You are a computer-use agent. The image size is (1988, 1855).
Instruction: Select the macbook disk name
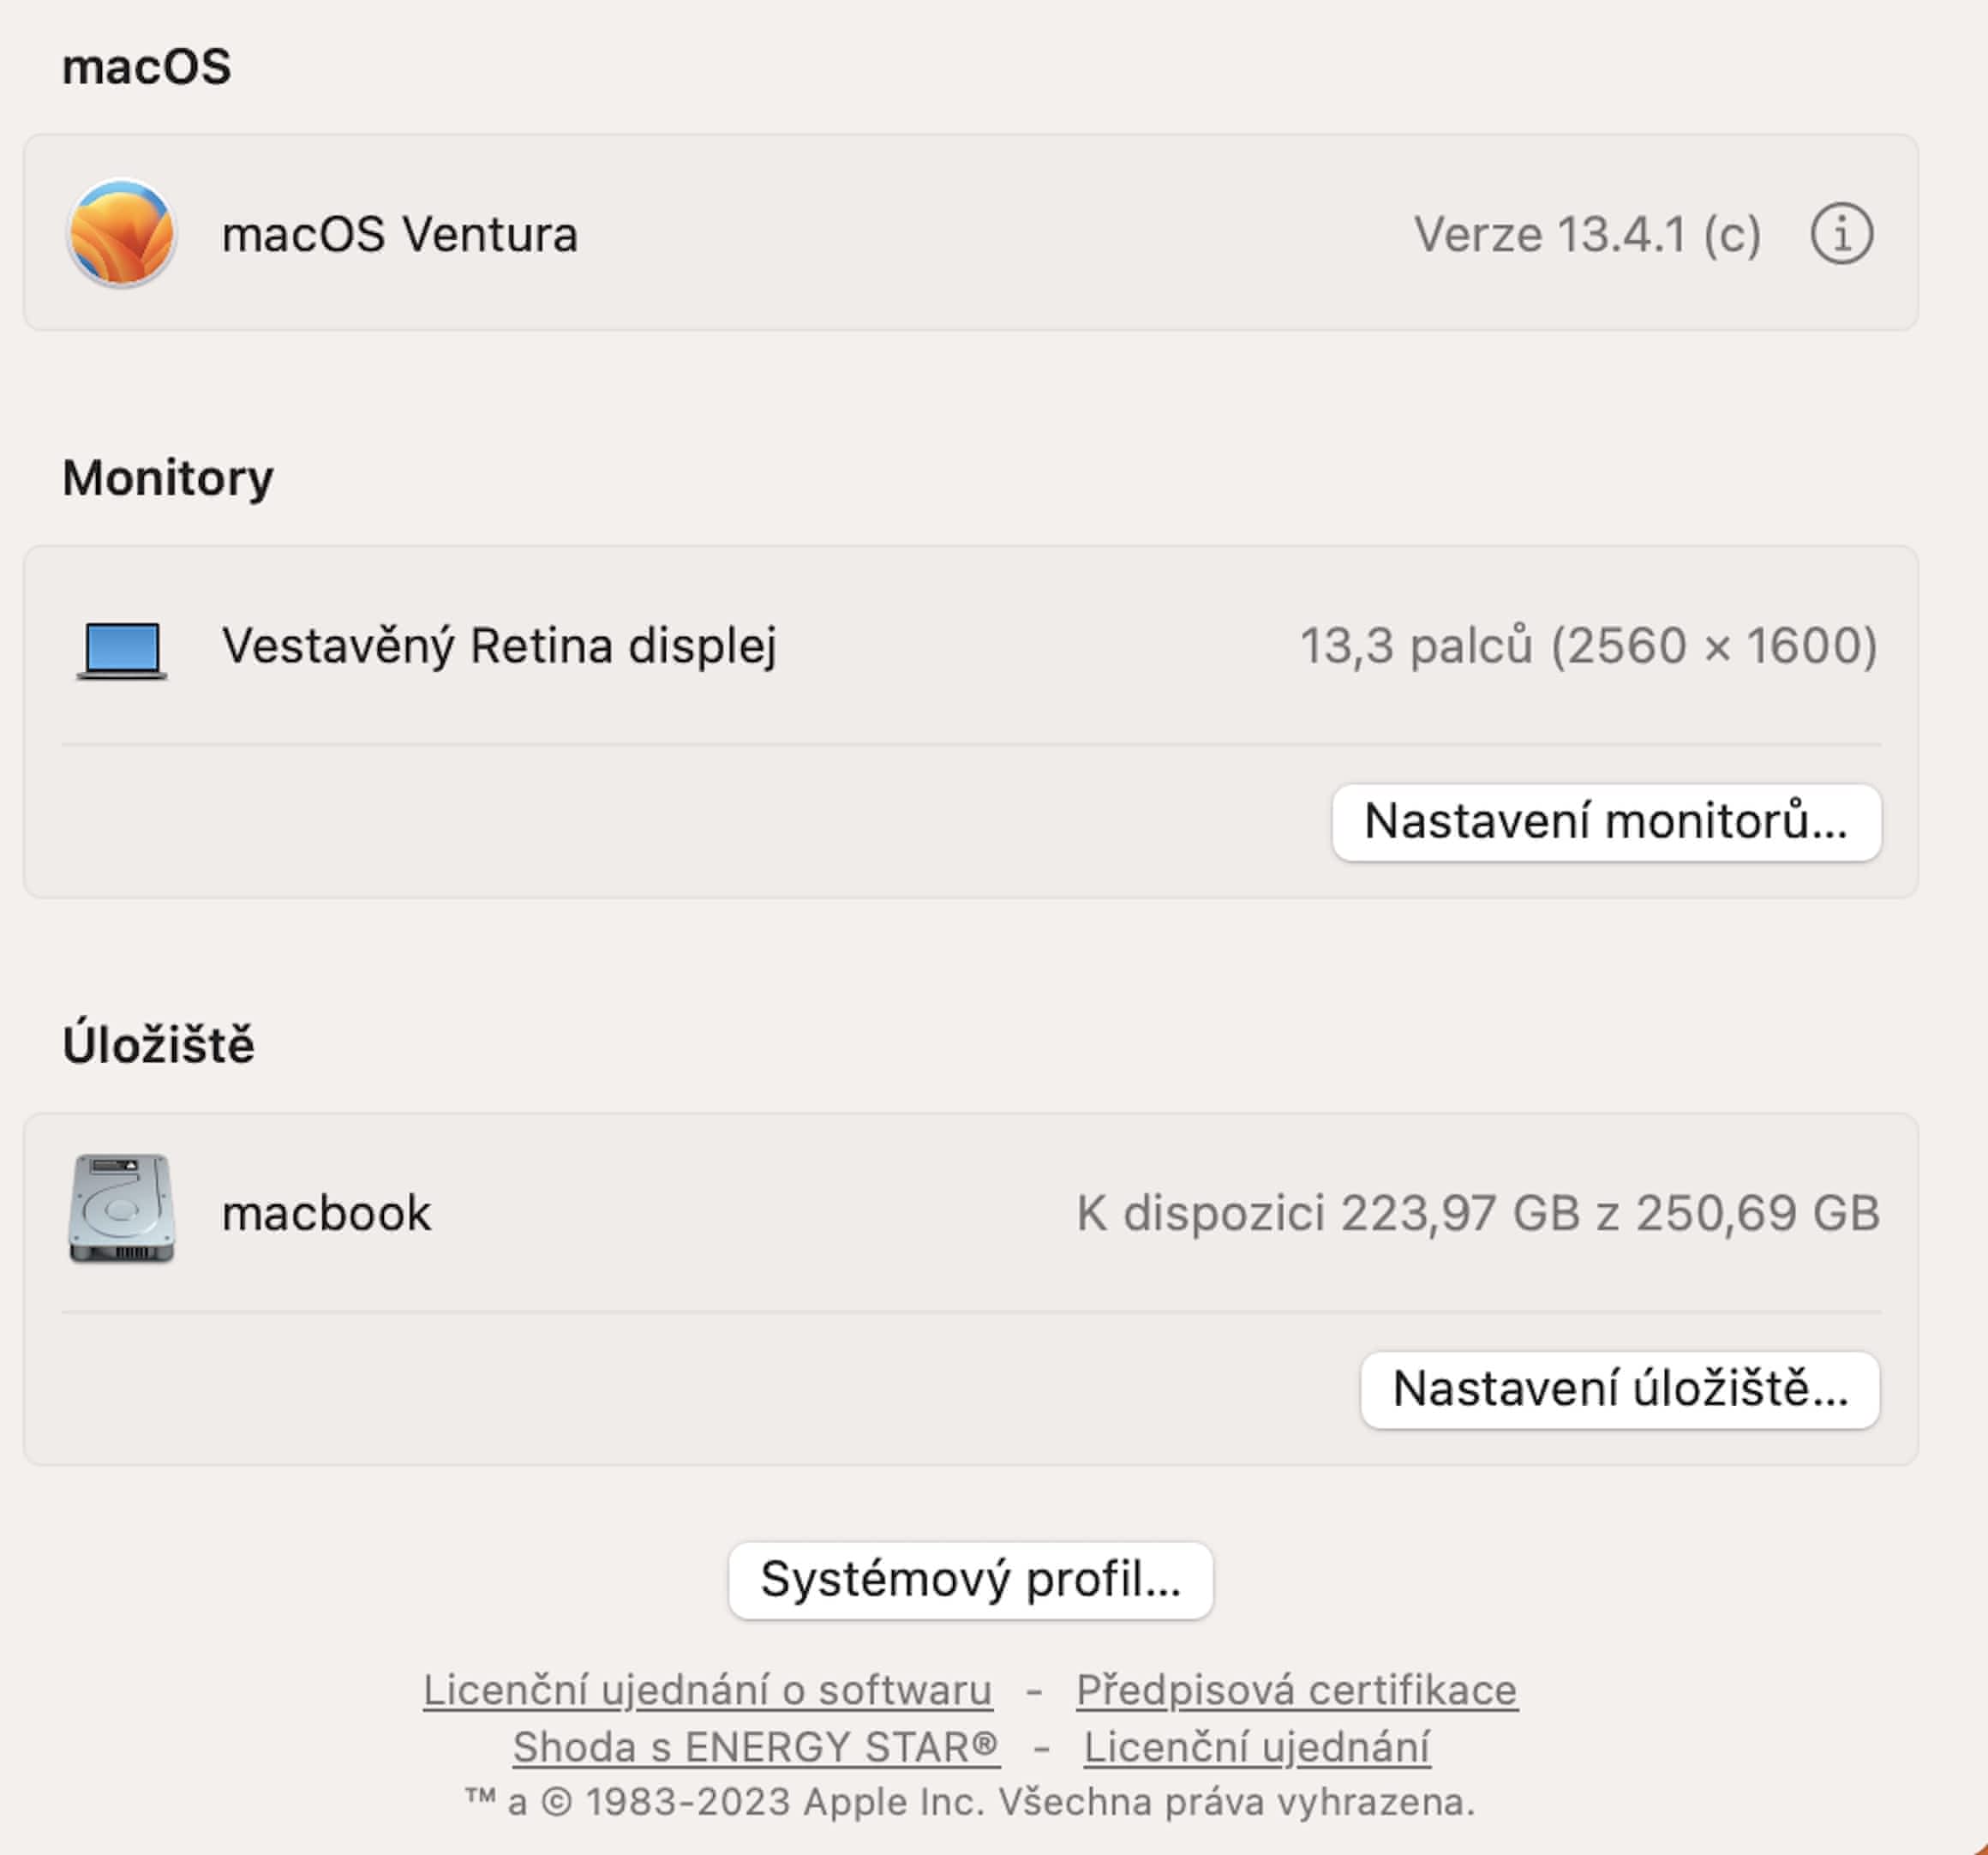point(326,1213)
